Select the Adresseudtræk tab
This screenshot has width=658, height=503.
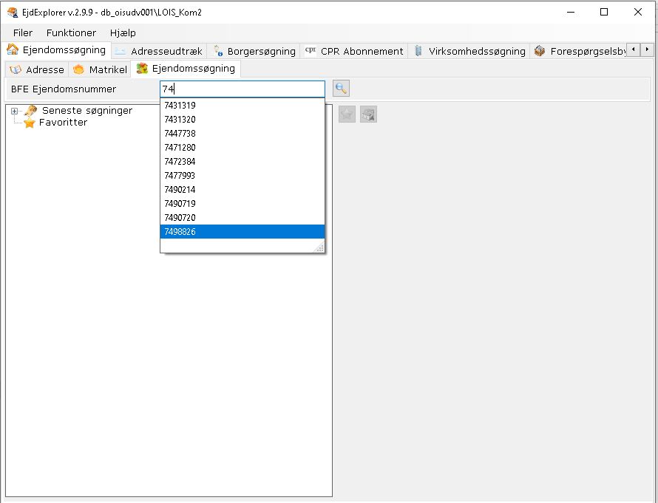pos(159,51)
